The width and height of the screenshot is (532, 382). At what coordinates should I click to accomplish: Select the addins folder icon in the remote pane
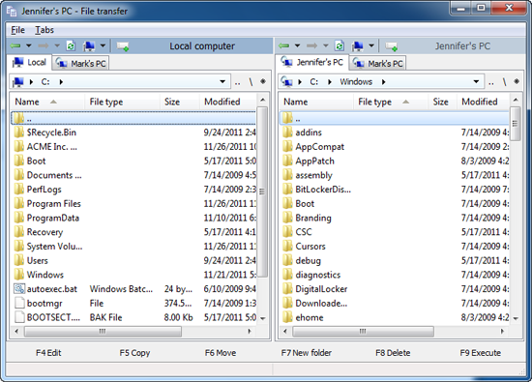click(287, 132)
